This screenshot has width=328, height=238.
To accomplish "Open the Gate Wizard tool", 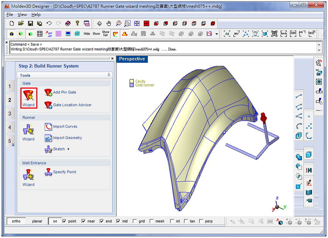I will pyautogui.click(x=29, y=98).
